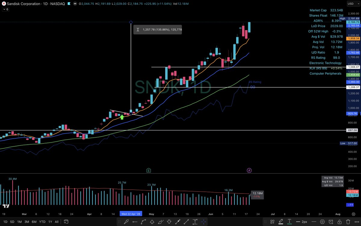Click the 1,566.07 price axis label
361x226 pixels.
pyautogui.click(x=353, y=67)
